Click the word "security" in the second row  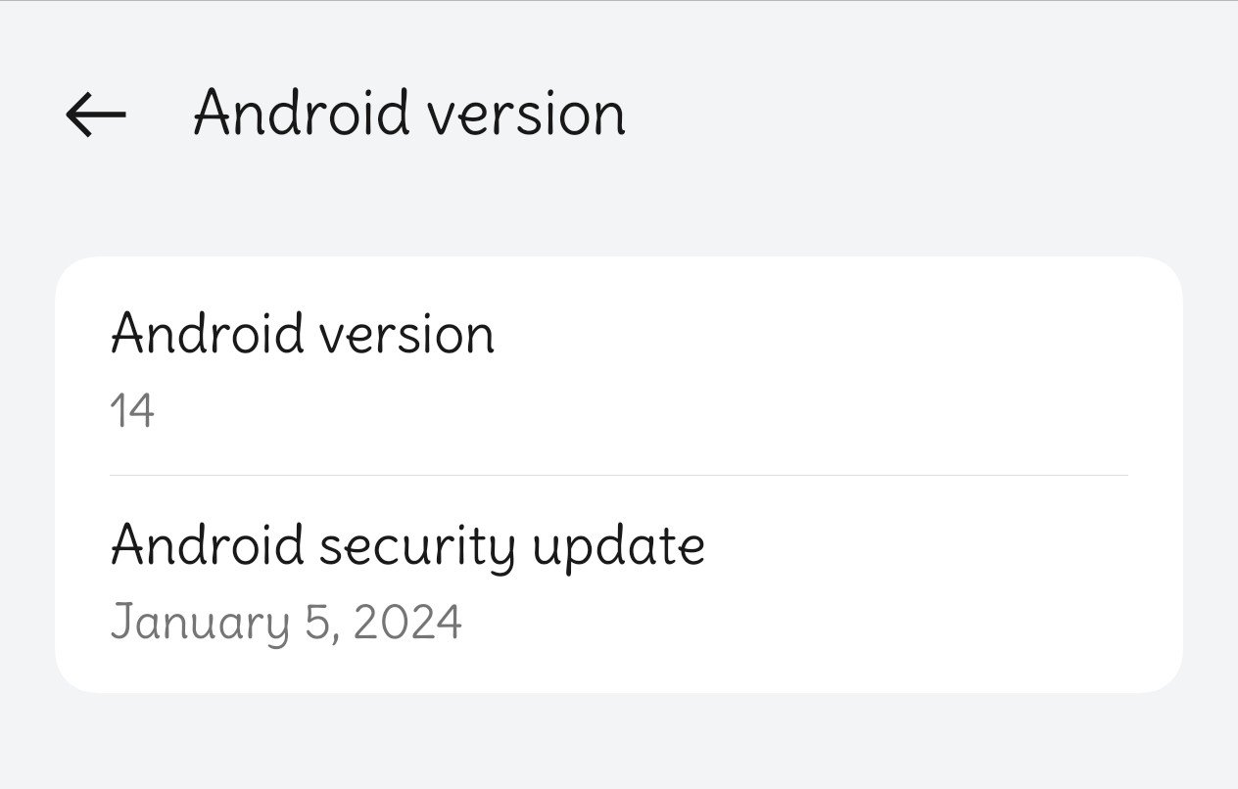[418, 546]
